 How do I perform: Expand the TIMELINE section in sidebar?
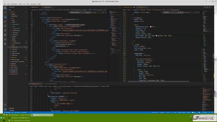click(x=12, y=110)
